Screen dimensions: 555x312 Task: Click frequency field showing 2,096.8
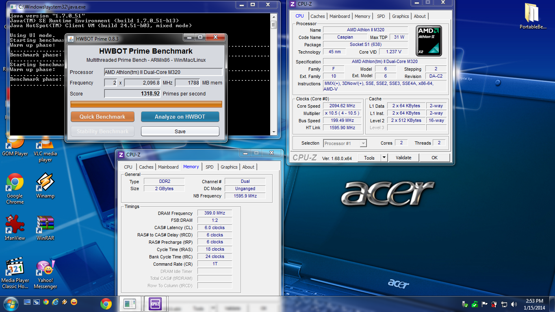[x=143, y=82]
